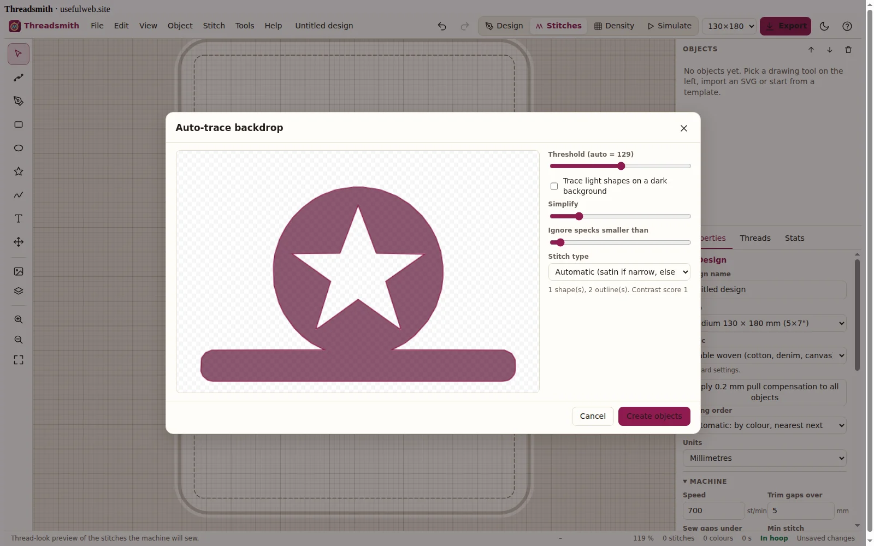874x546 pixels.
Task: Select the Text tool
Action: pos(19,218)
